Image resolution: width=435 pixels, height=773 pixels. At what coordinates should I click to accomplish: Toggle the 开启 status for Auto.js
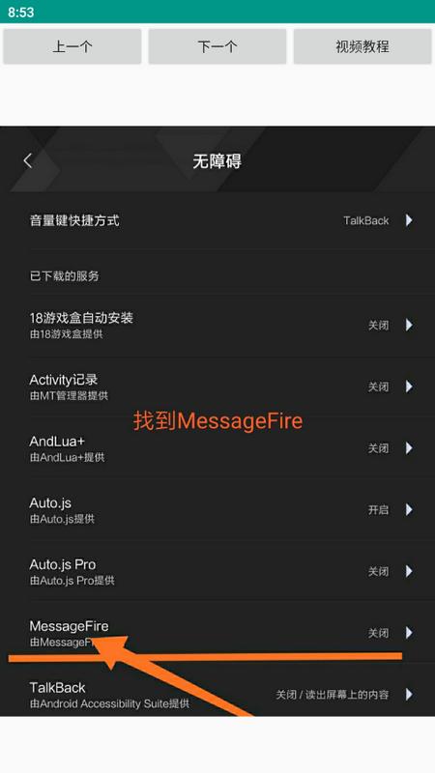pos(378,510)
